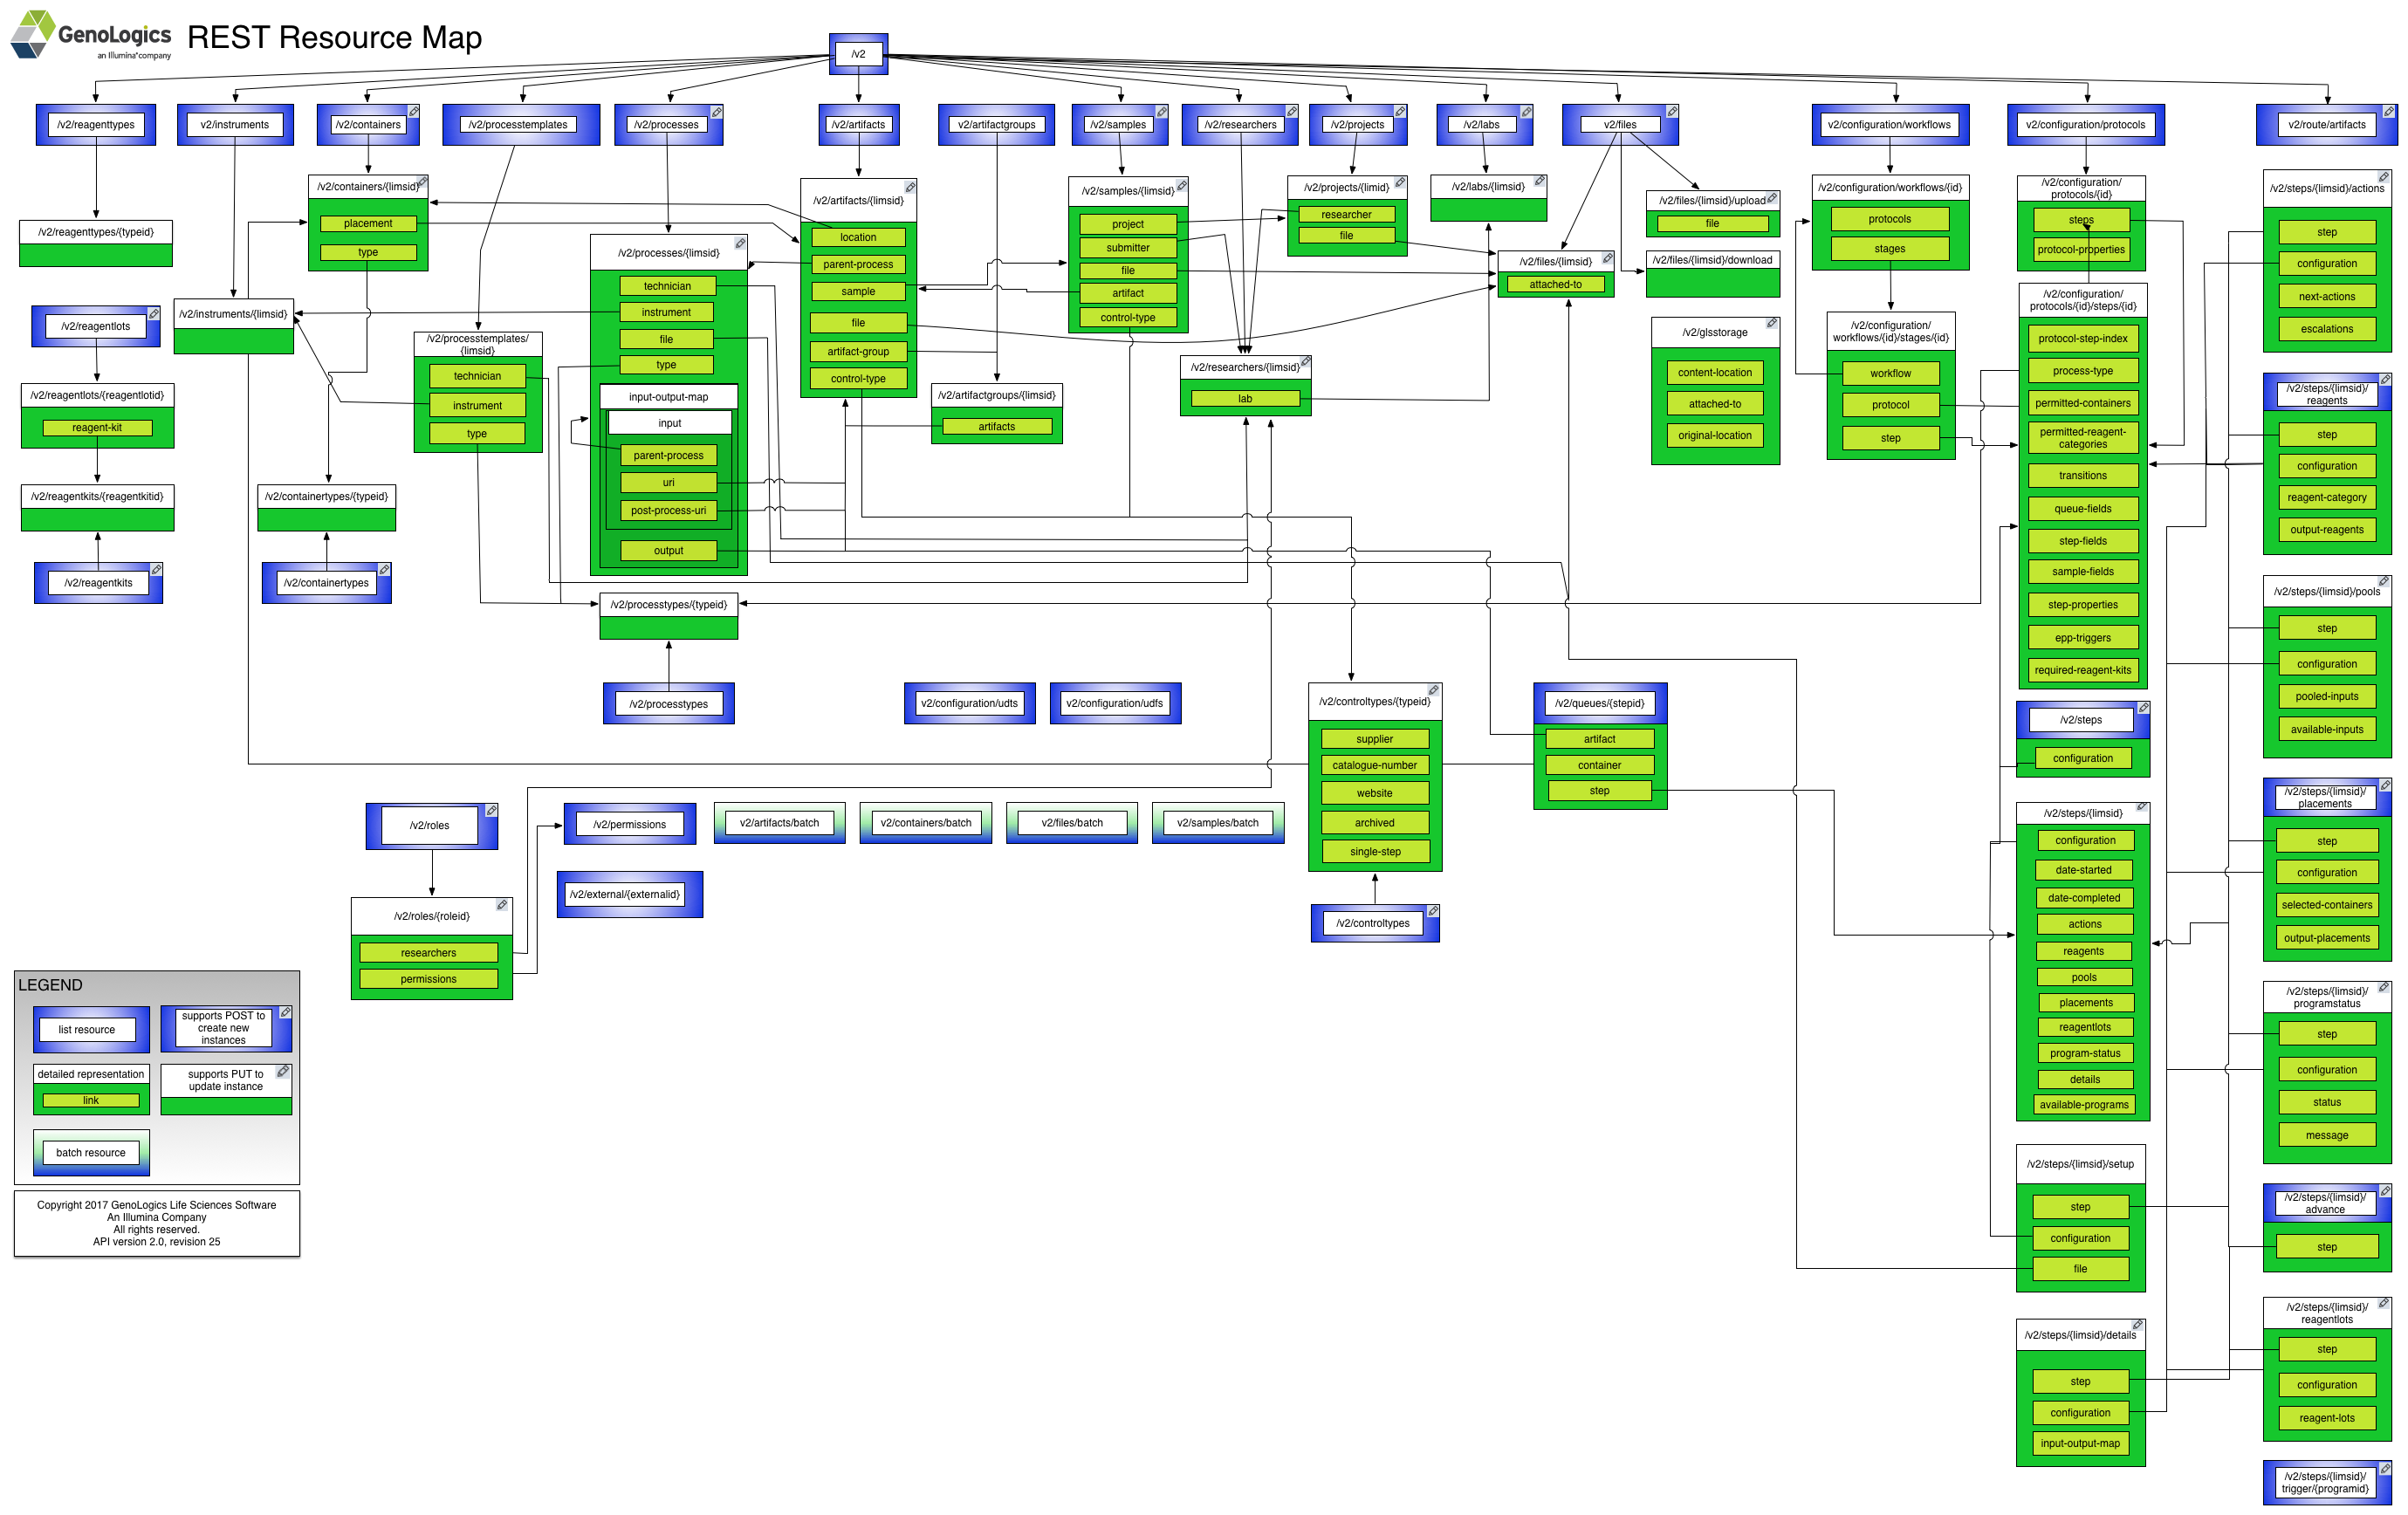
Task: Click the researcher link under projects
Action: pos(1346,215)
